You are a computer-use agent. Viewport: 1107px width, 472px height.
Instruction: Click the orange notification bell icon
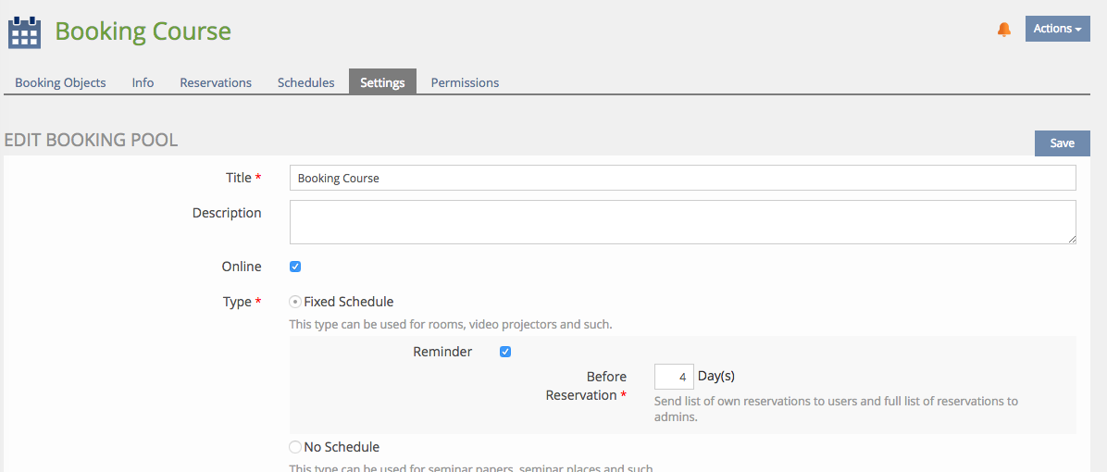pos(1004,30)
